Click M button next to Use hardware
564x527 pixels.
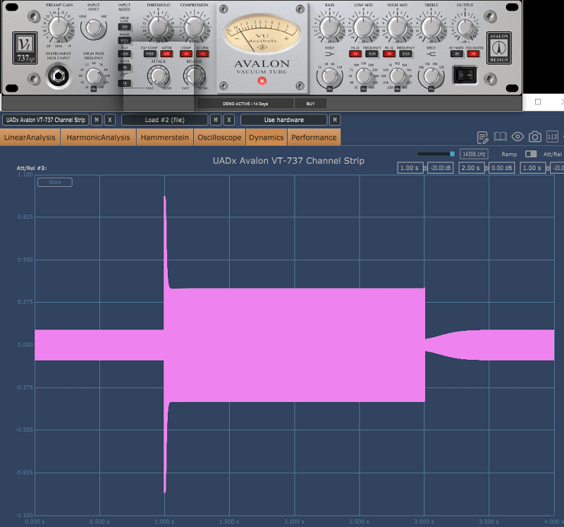tap(334, 120)
